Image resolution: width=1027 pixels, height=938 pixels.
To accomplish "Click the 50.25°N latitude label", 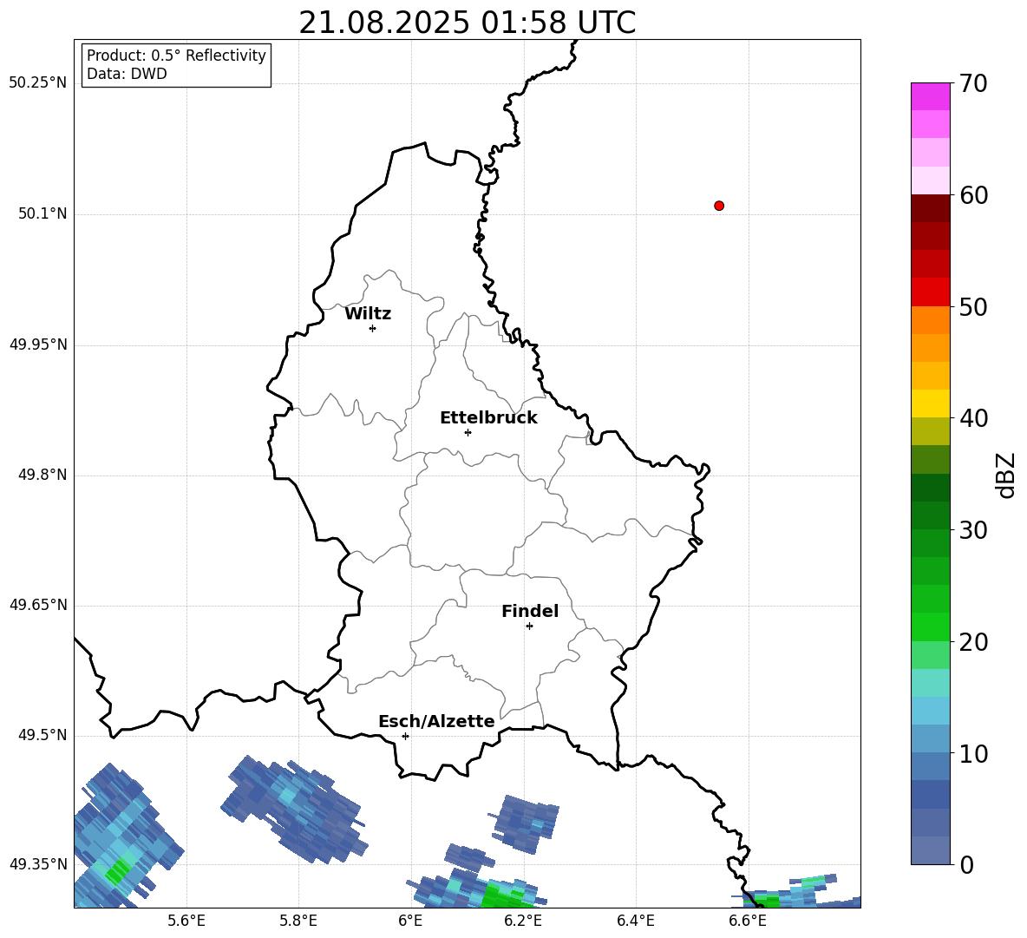I will (38, 83).
